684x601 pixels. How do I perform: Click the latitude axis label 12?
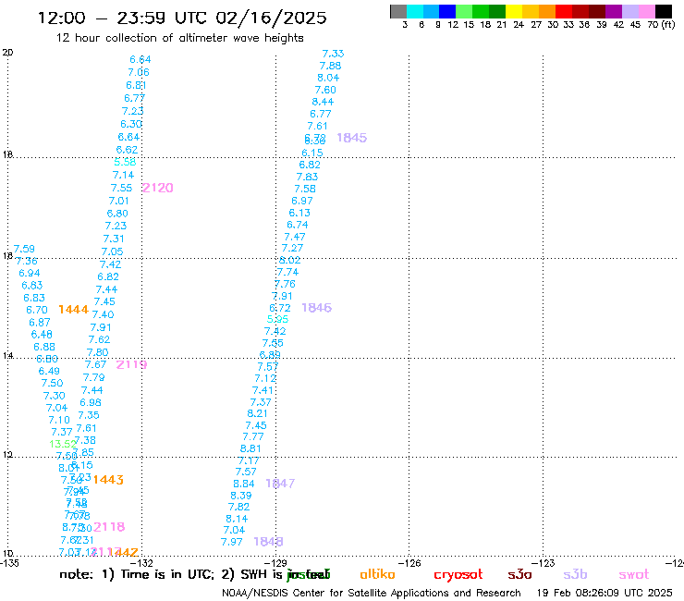(x=7, y=455)
